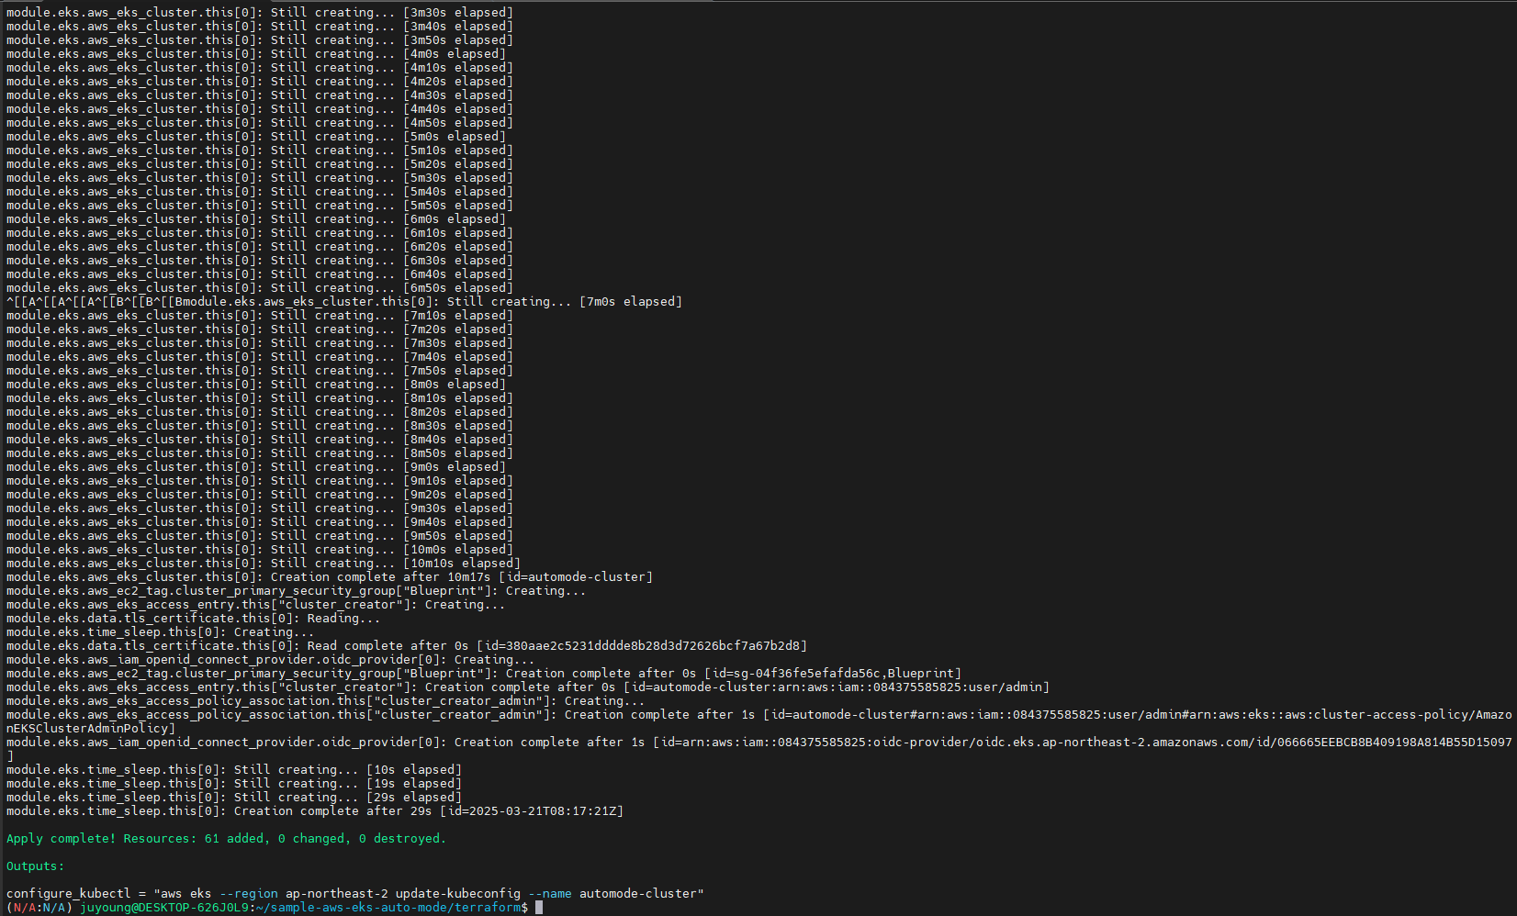Click the oidc_provider "Creation complete after 1s" line
The height and width of the screenshot is (916, 1517).
point(758,749)
